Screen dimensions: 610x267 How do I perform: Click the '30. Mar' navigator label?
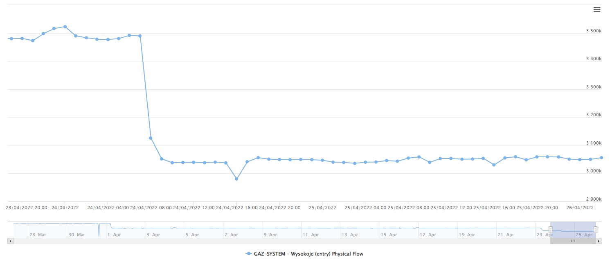point(77,235)
